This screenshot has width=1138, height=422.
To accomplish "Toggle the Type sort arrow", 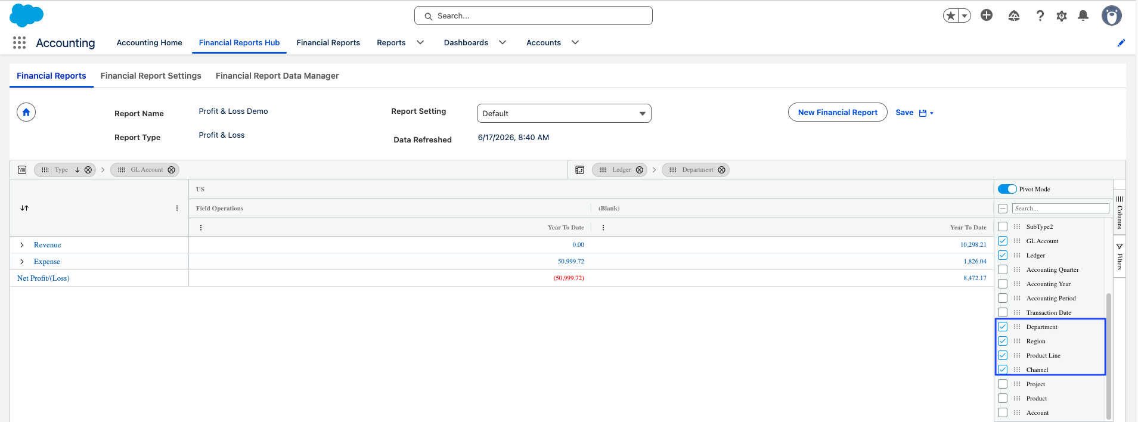I will pyautogui.click(x=77, y=170).
